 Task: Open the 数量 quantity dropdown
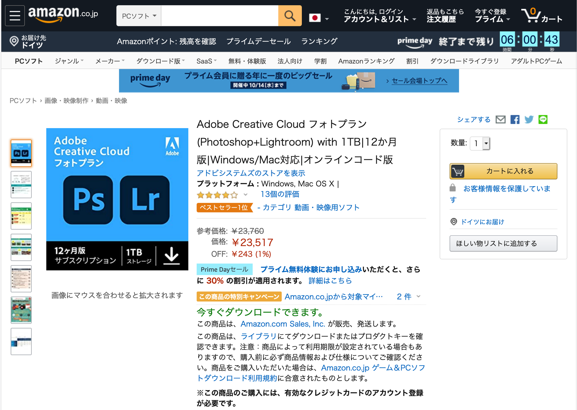480,143
